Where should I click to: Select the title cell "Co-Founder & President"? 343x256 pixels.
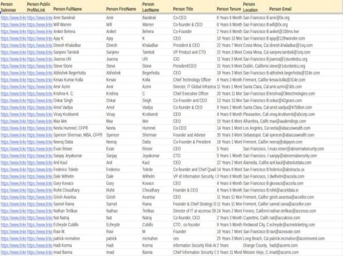click(192, 142)
